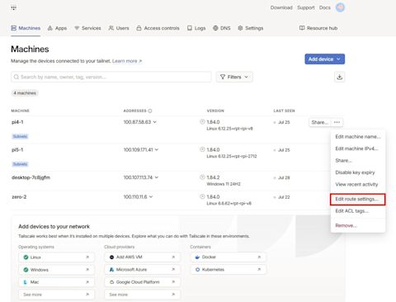The image size is (396, 302).
Task: Open the user avatar menu
Action: 340,7
